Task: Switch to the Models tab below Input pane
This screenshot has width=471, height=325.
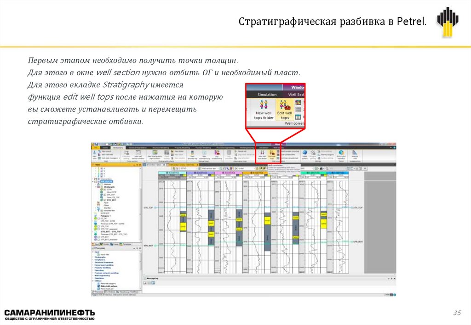Action: point(105,244)
